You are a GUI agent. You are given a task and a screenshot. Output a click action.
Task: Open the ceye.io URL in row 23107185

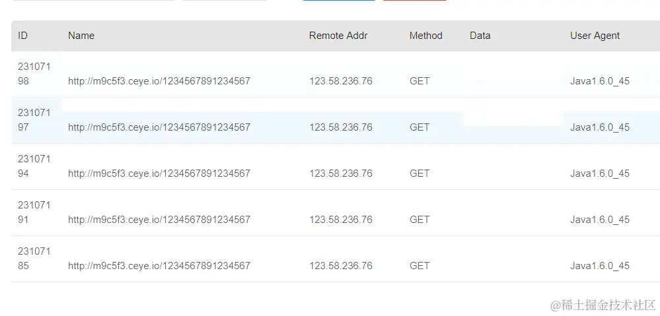(159, 266)
